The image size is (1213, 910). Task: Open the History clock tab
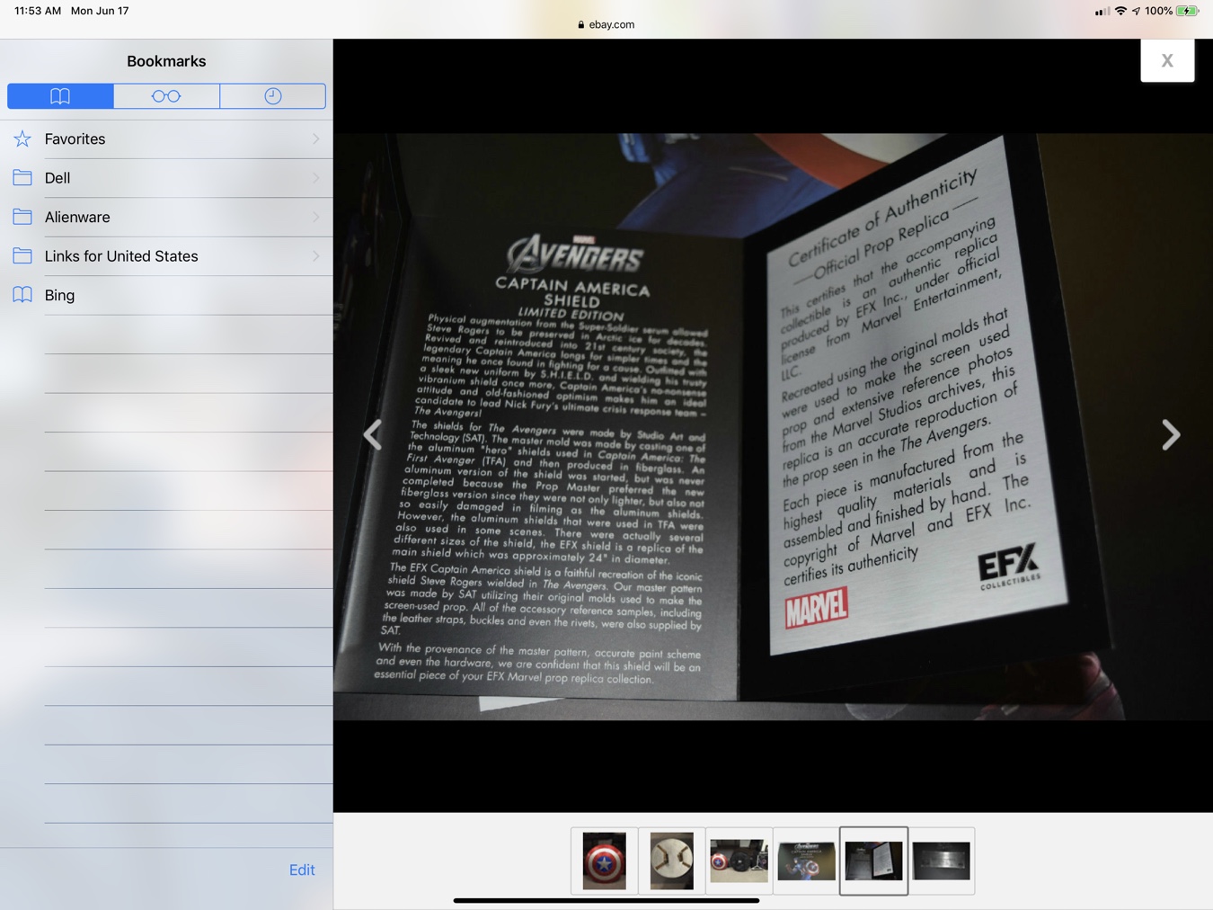(x=273, y=96)
